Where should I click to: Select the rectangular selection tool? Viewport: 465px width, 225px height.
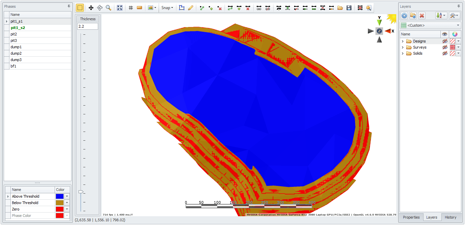coord(80,7)
